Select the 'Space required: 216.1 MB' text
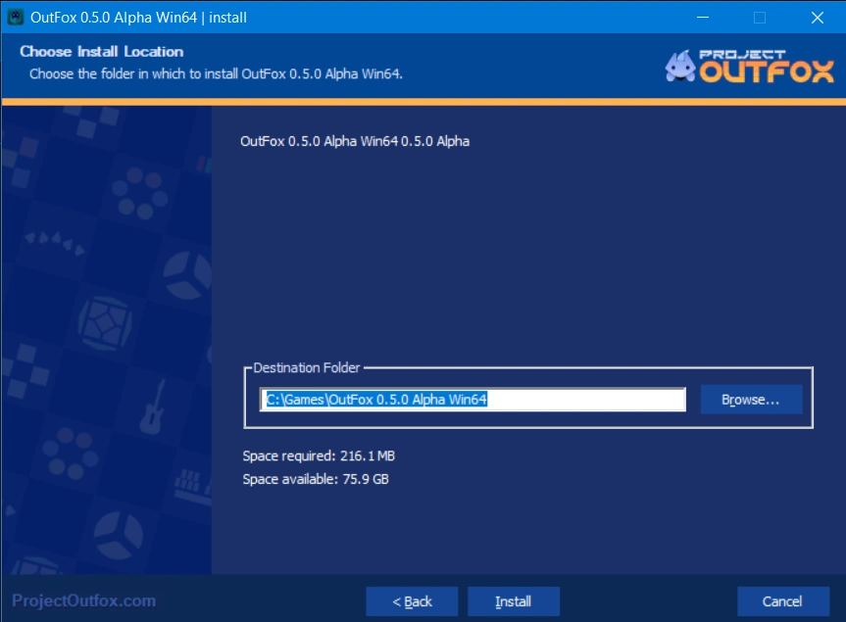 pos(319,456)
